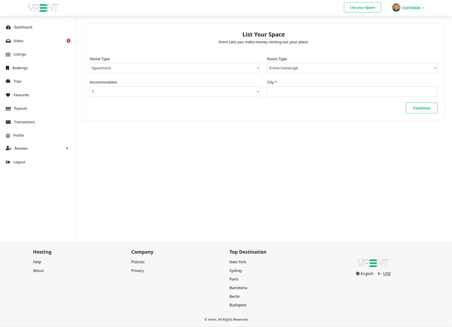Go to Transactions in the sidebar
The image size is (452, 327).
(x=24, y=122)
